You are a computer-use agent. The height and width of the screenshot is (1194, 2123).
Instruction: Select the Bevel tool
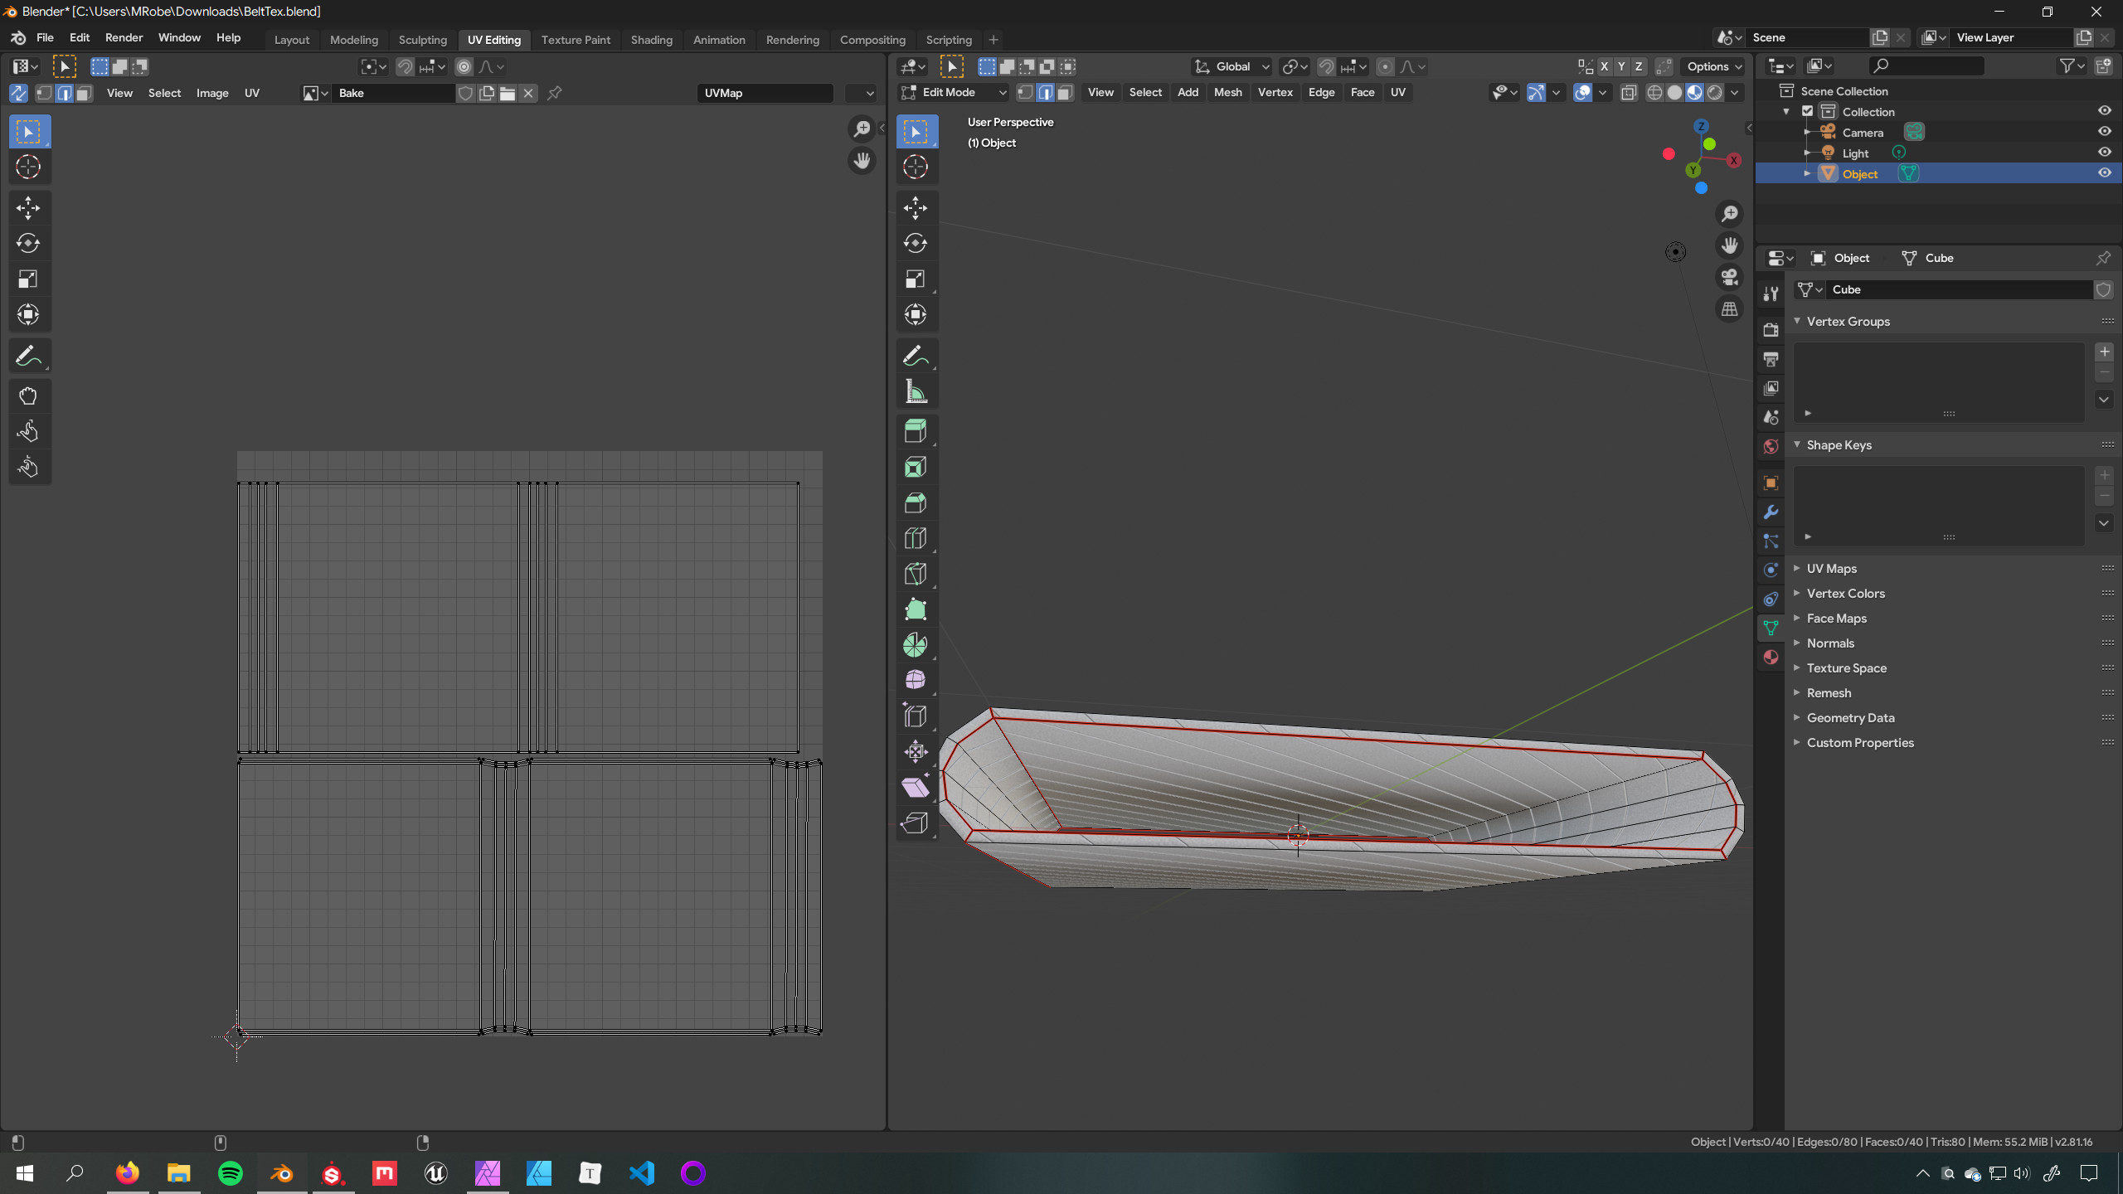(916, 503)
